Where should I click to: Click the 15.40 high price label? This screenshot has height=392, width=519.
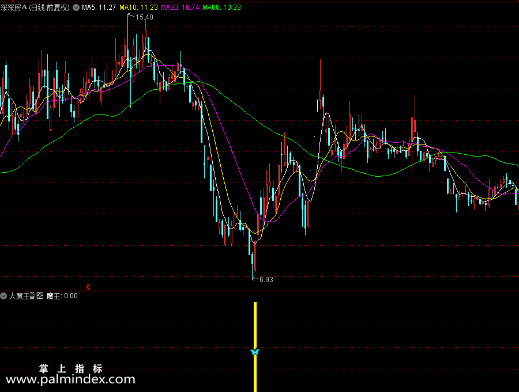click(x=144, y=17)
